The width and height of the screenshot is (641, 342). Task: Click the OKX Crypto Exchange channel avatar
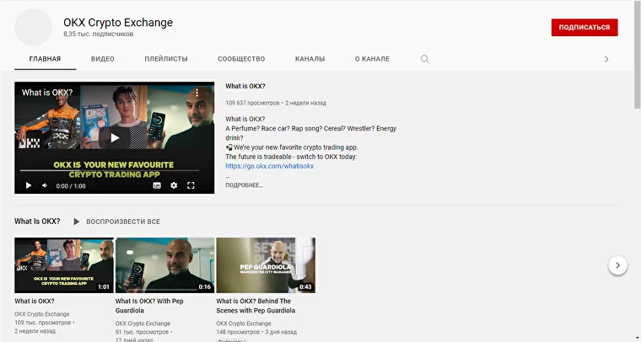point(34,28)
